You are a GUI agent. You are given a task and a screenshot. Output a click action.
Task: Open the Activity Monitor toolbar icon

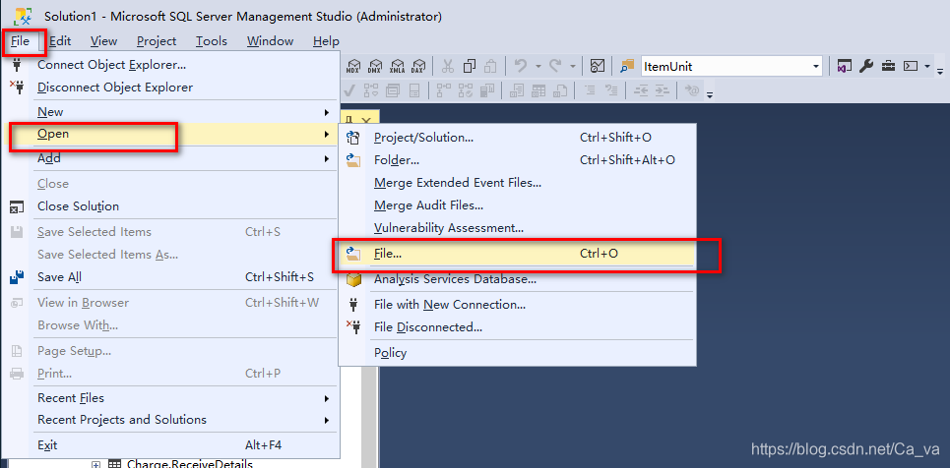(x=598, y=66)
